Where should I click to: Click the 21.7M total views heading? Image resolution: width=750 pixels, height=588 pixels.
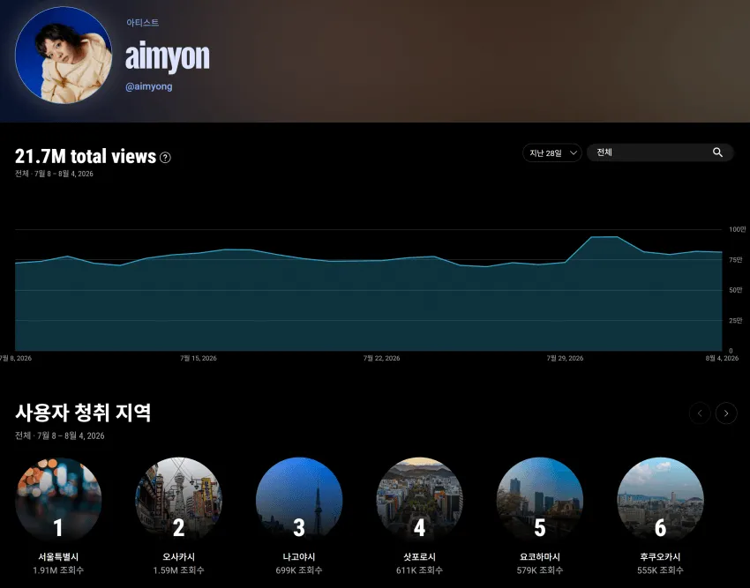[86, 156]
